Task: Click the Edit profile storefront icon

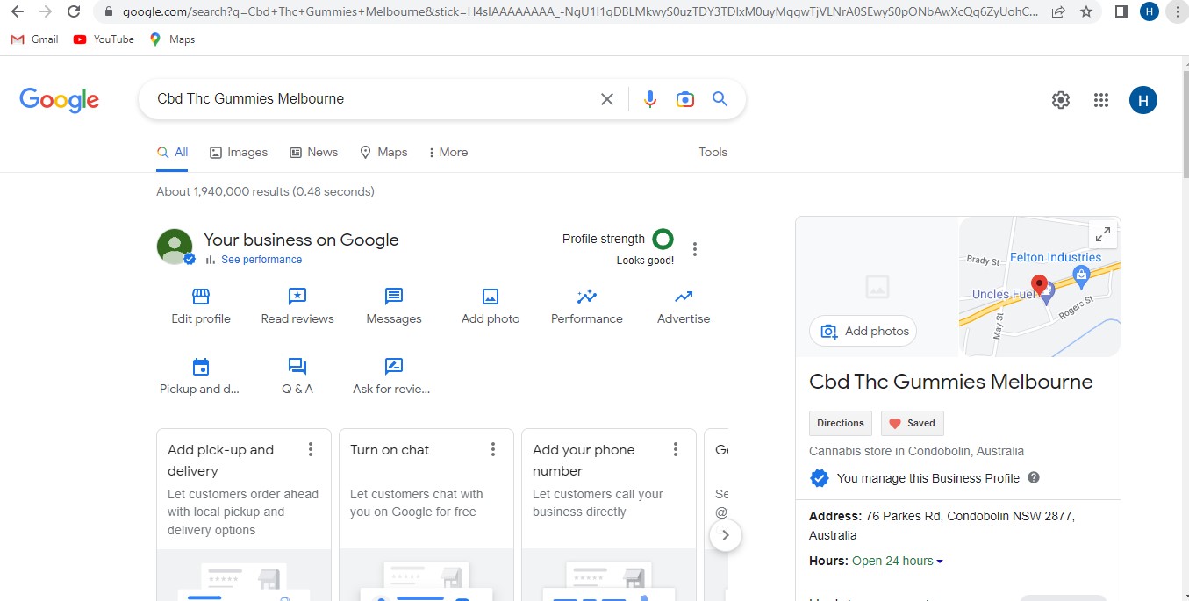Action: click(x=201, y=297)
